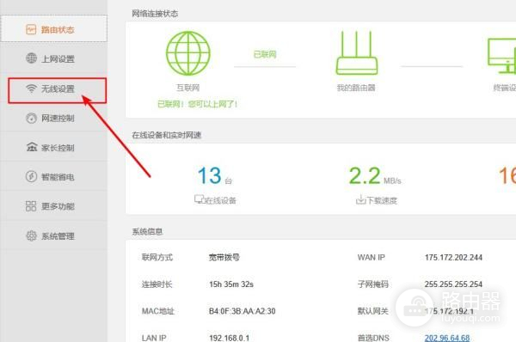
Task: Click the connection duration 15h 35m 32s
Action: [x=231, y=284]
